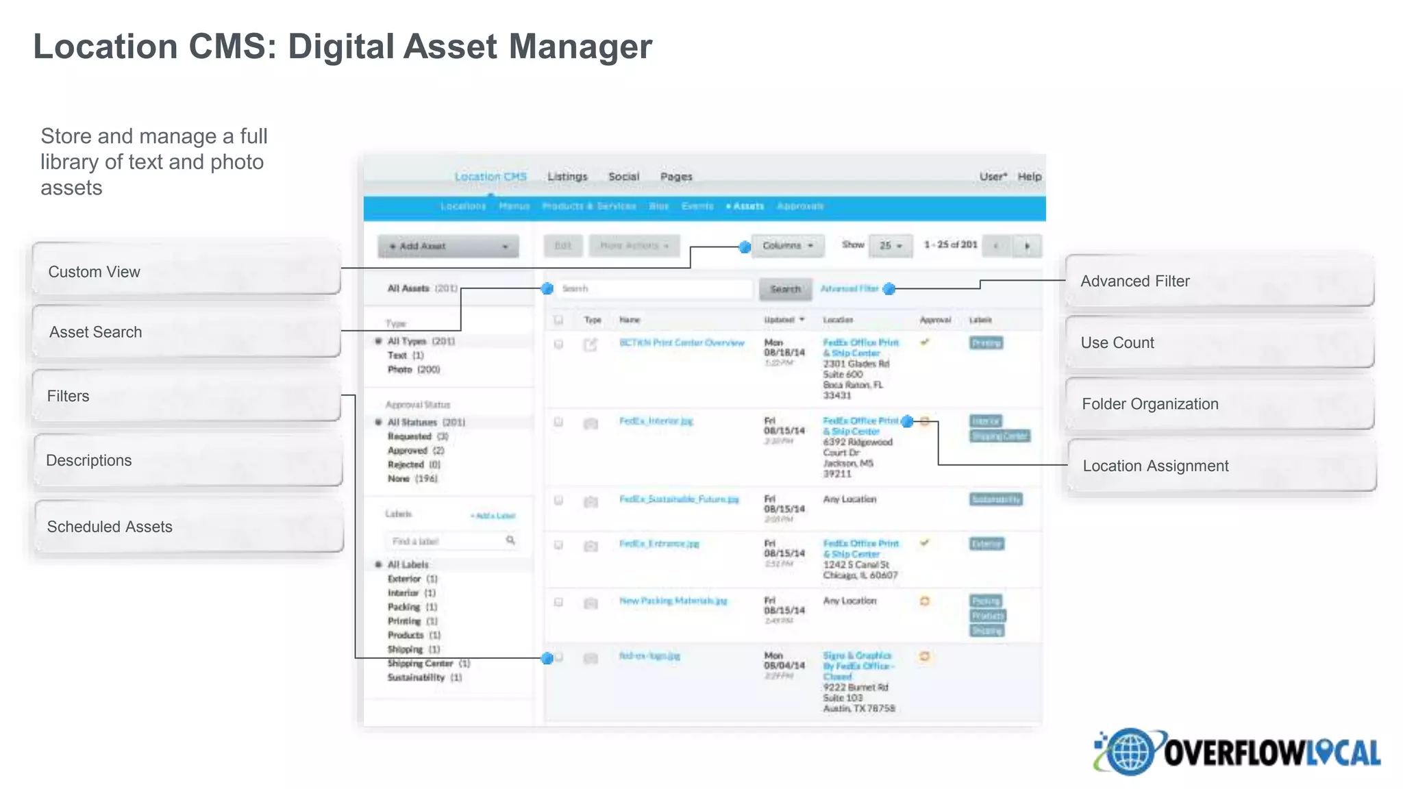Screen dimensions: 1403x789
Task: Toggle the select-all checkbox in table header
Action: coord(558,320)
